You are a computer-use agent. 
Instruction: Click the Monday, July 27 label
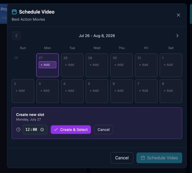29,119
